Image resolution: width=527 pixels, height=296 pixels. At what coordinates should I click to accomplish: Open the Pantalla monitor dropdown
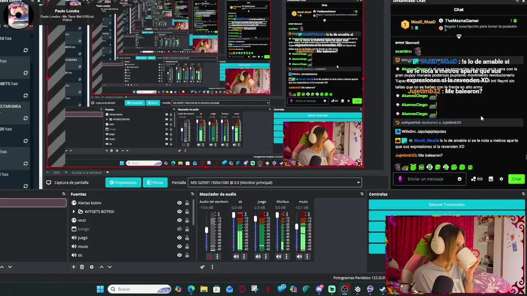275,183
